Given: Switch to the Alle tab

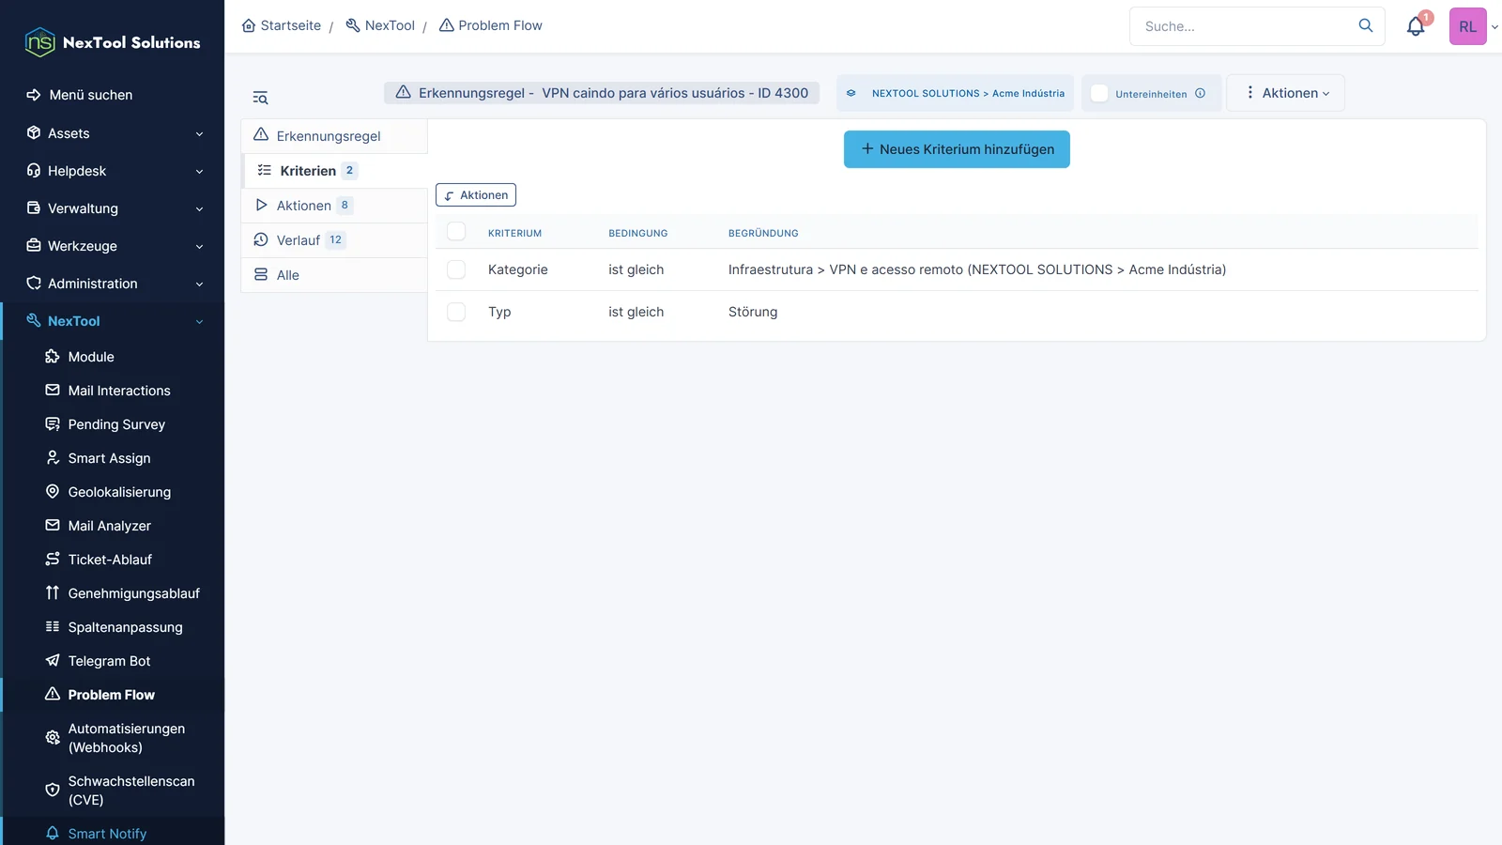Looking at the screenshot, I should tap(334, 275).
